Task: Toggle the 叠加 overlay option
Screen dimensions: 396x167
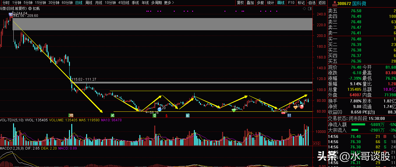Action: point(250,3)
